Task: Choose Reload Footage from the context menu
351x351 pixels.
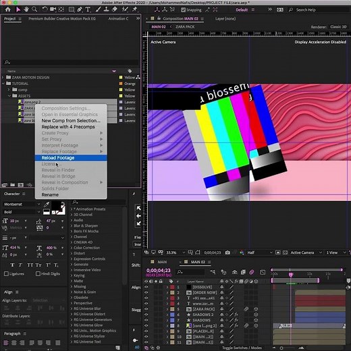Action: pos(71,158)
